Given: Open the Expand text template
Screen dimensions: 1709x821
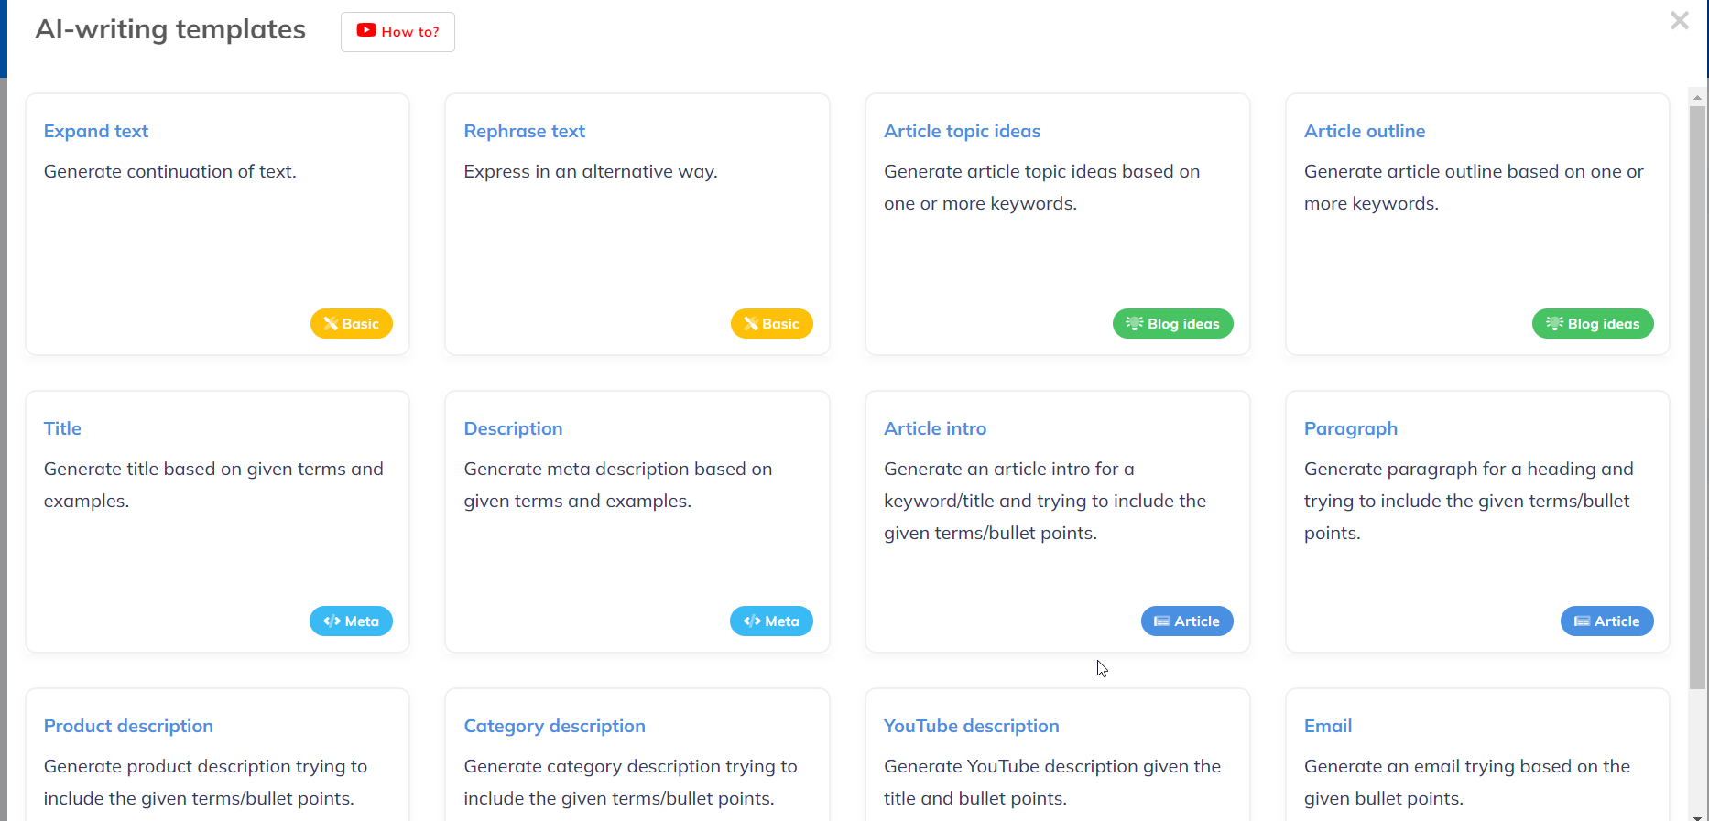Looking at the screenshot, I should tap(96, 131).
